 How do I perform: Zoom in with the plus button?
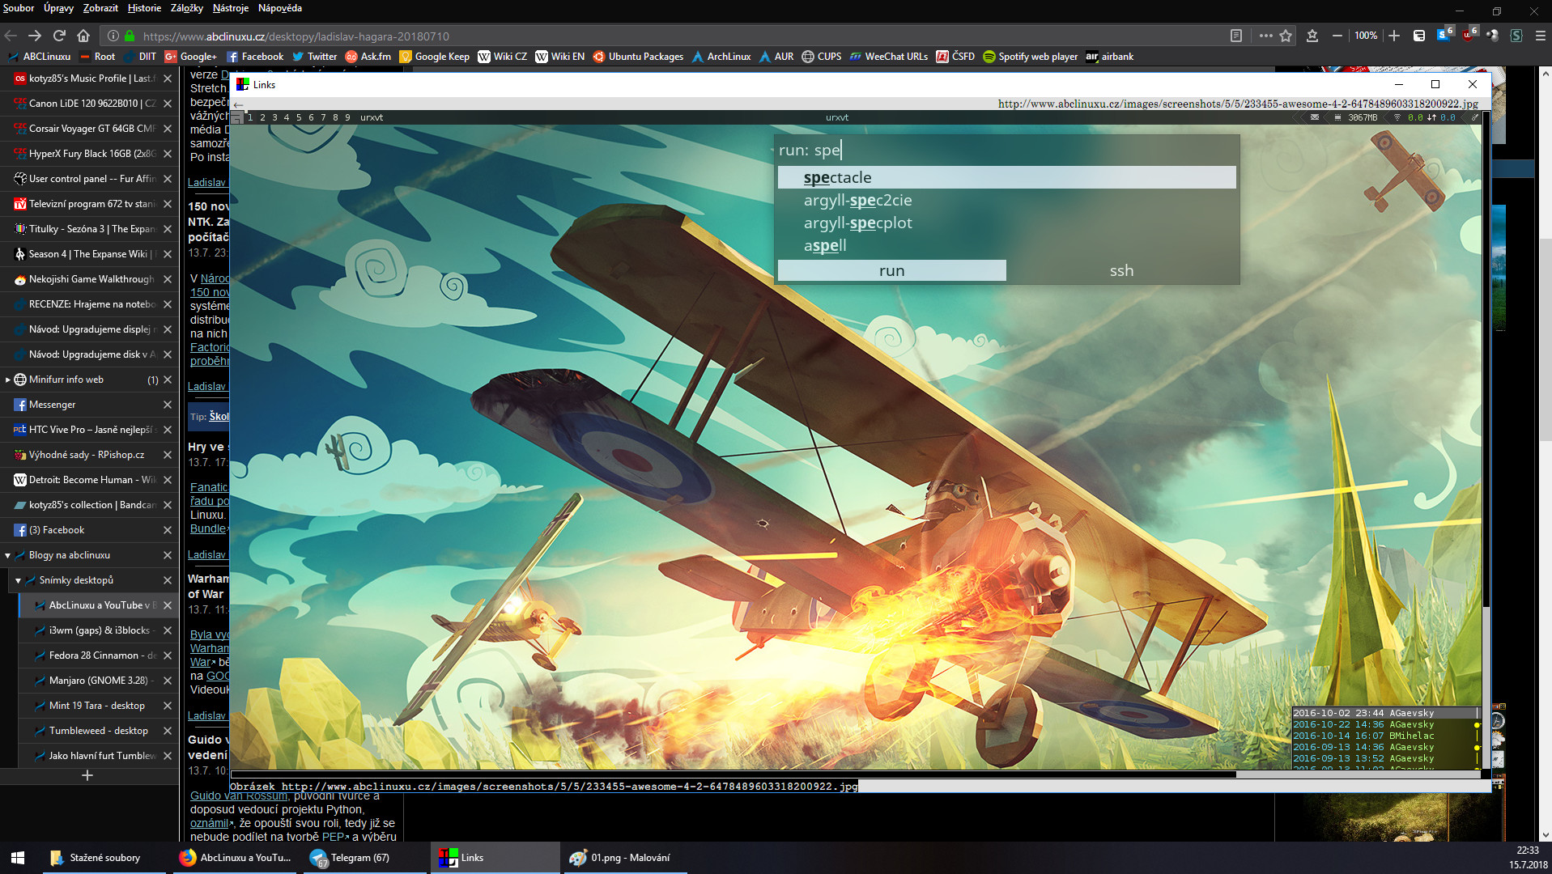point(1394,36)
